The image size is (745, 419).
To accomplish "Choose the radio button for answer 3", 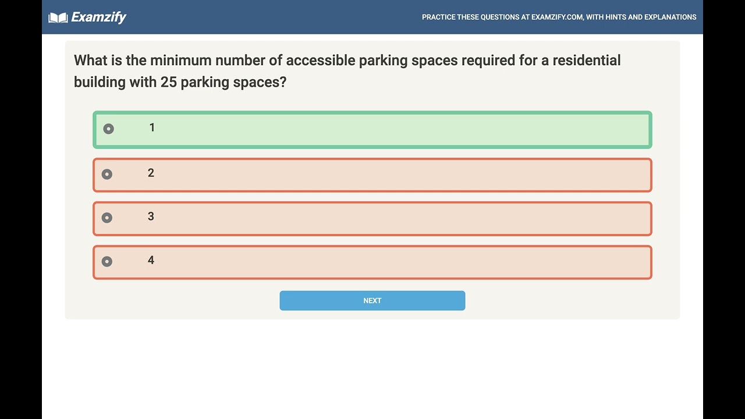I will pyautogui.click(x=107, y=218).
